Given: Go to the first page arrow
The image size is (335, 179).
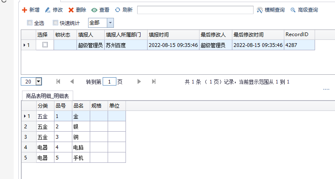Looking at the screenshot, I should click(58, 82).
